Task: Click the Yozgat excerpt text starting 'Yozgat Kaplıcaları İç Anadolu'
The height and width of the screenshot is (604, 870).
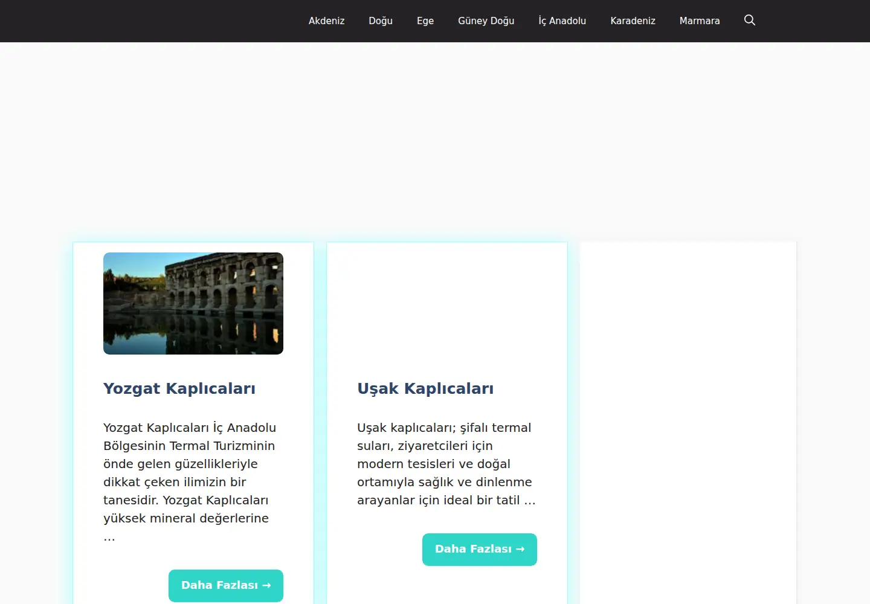Action: tap(190, 482)
